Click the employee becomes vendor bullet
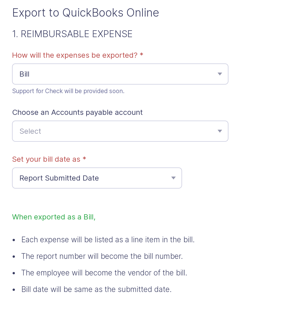 click(104, 273)
